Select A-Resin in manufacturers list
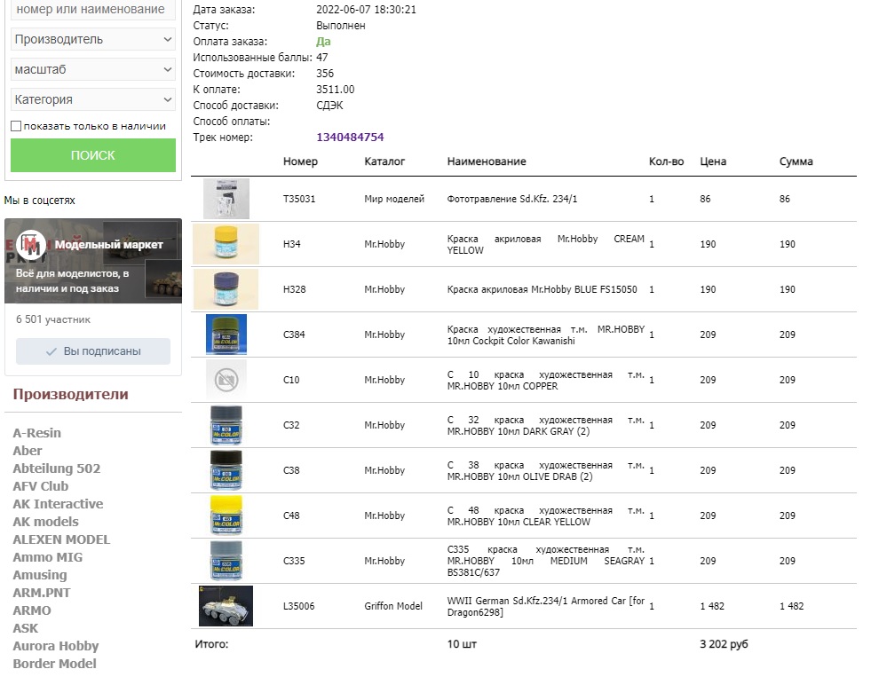 tap(36, 433)
